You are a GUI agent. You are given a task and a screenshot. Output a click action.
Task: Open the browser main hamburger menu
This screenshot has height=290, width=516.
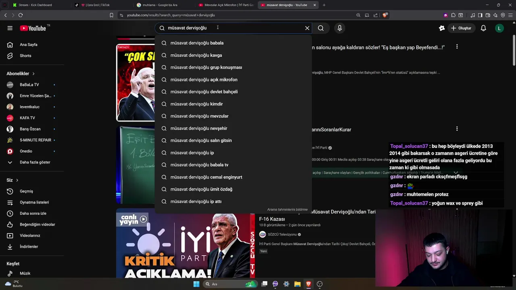tap(510, 15)
